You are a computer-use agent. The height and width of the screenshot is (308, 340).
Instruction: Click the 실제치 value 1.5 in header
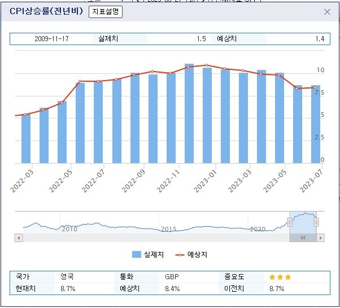[201, 39]
